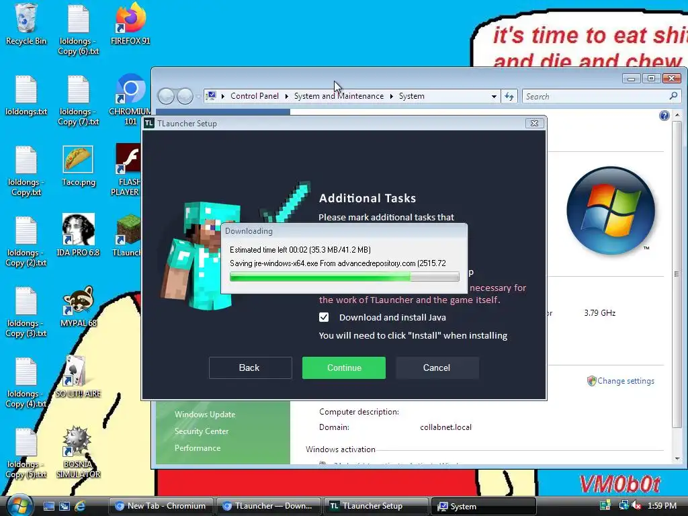This screenshot has height=516, width=688.
Task: Switch to TLauncher — Down... Chromium taskbar item
Action: coord(268,506)
